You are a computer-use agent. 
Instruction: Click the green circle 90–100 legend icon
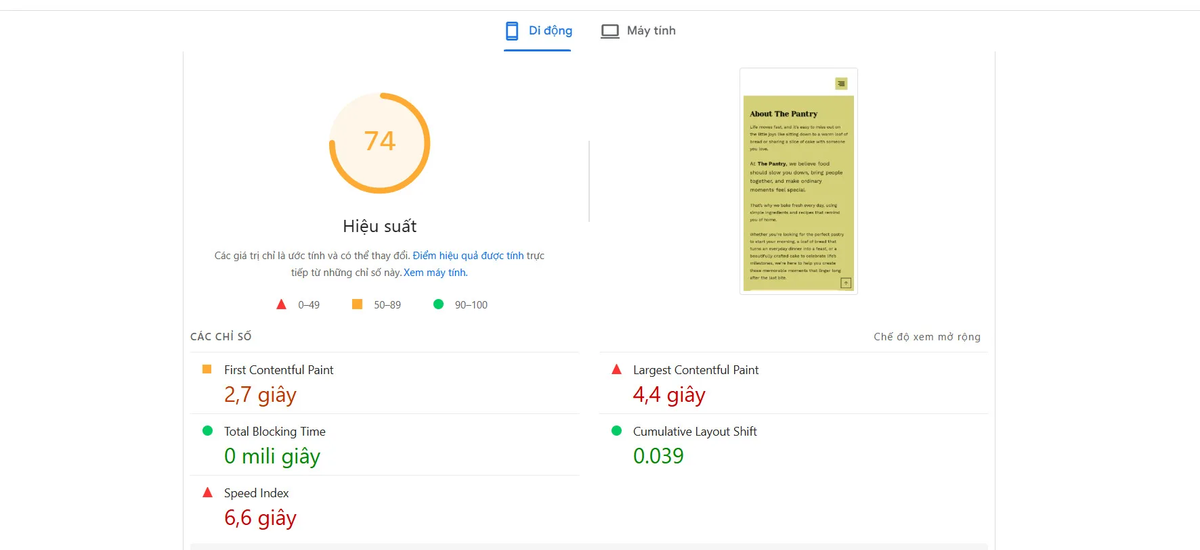[438, 304]
